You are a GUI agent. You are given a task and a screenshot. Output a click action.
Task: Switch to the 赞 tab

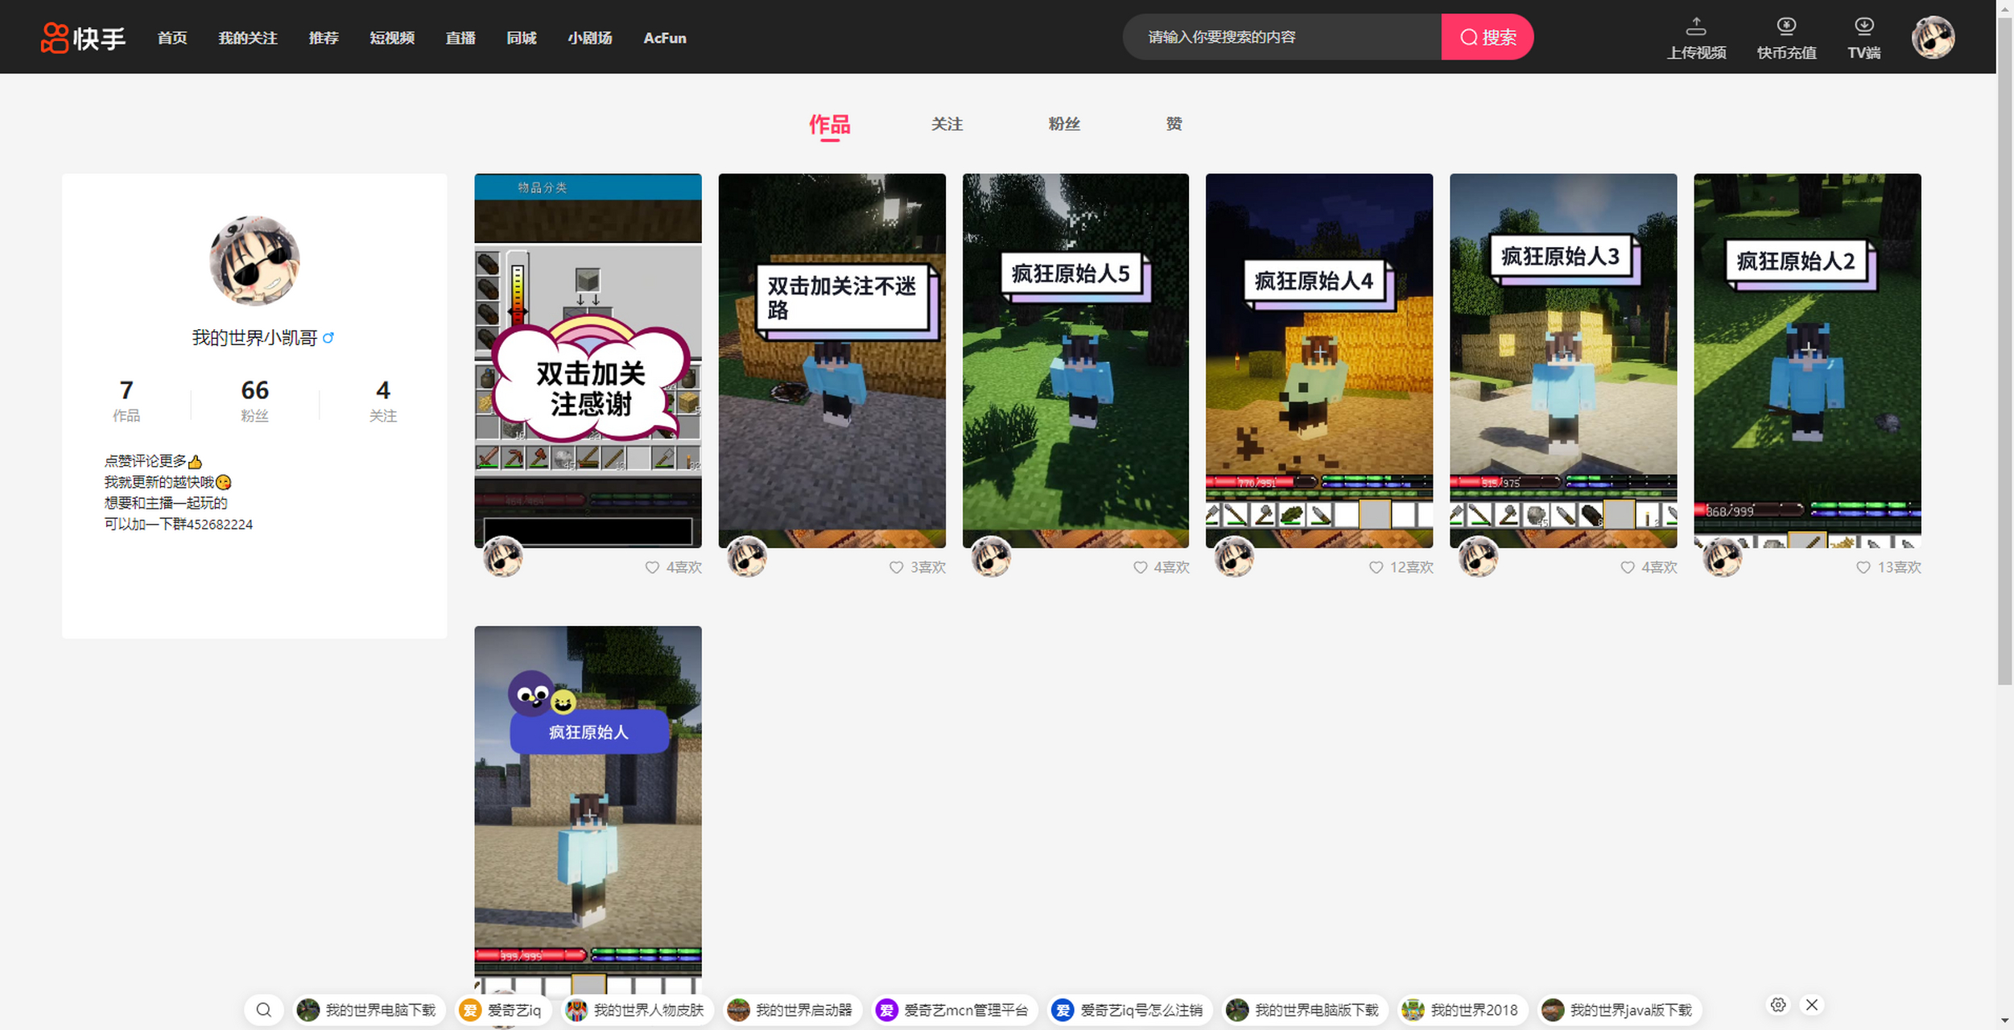click(x=1174, y=124)
